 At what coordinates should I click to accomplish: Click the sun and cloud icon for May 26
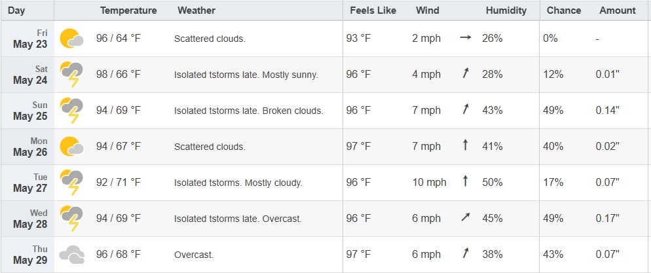pyautogui.click(x=72, y=147)
